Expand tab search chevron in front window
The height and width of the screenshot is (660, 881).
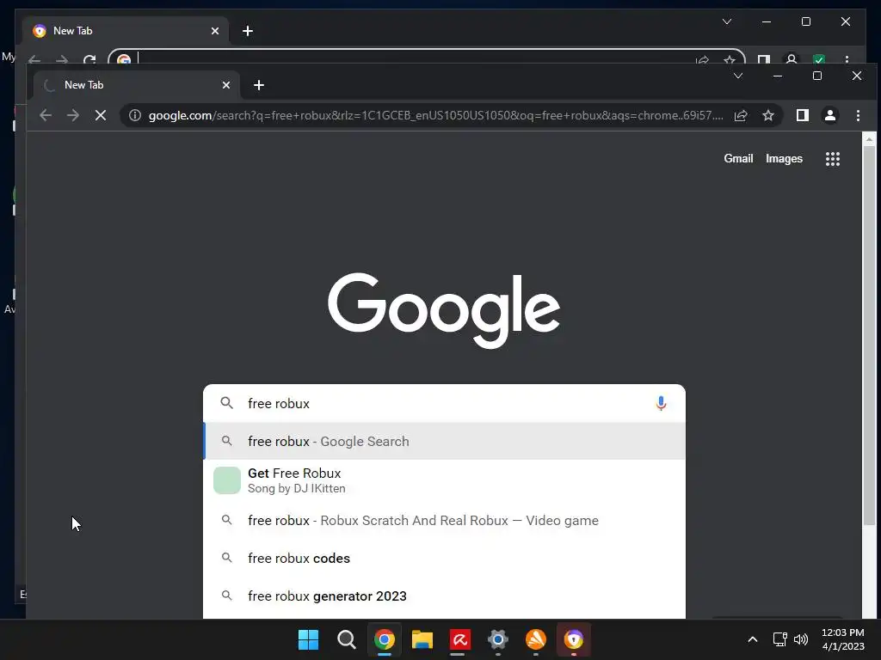[738, 76]
